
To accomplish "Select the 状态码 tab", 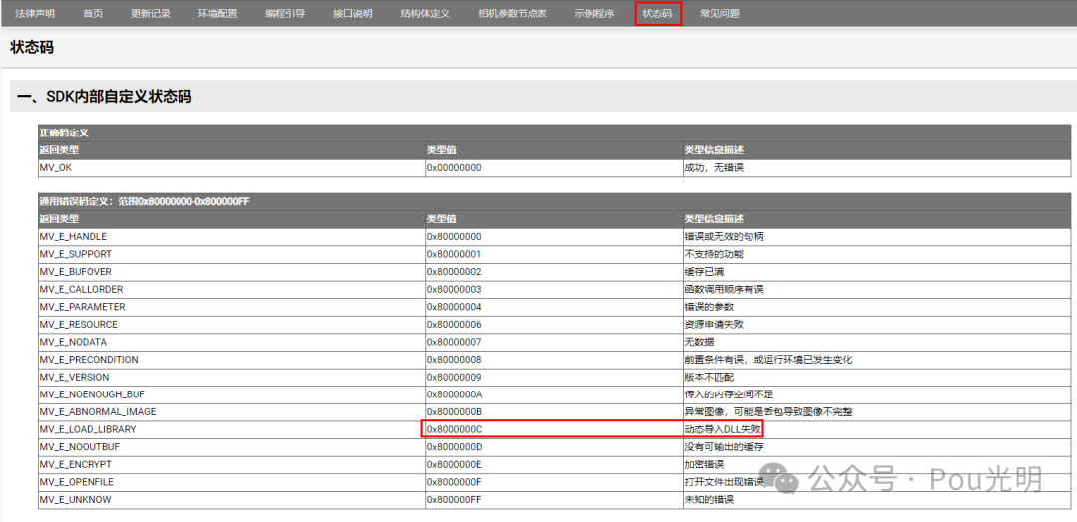I will coord(658,13).
